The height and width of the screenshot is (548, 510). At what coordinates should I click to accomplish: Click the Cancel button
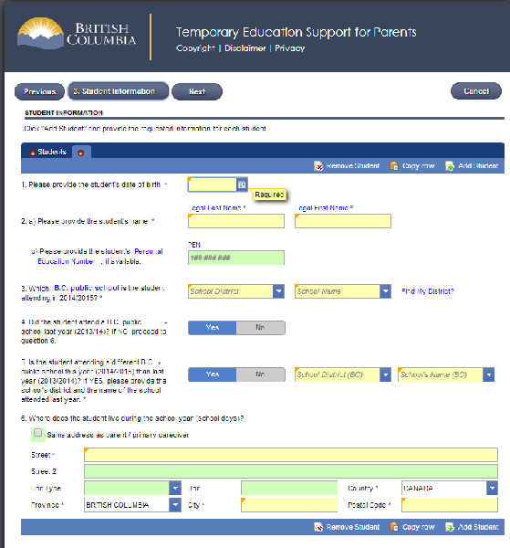click(476, 91)
